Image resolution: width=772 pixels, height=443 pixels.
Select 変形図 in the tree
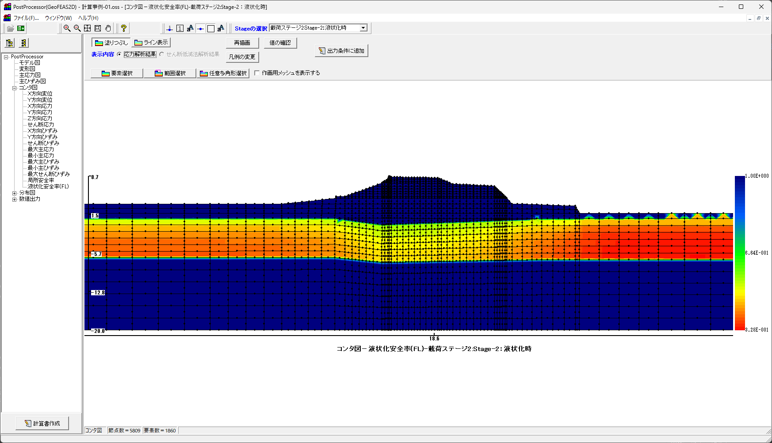pyautogui.click(x=27, y=69)
